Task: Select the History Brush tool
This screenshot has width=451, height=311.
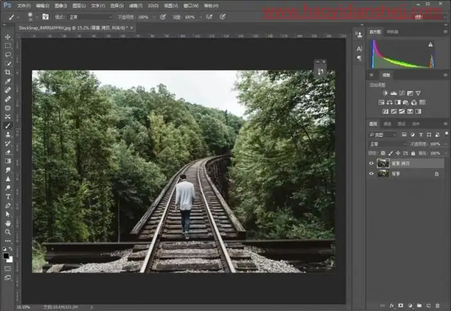Action: [8, 143]
